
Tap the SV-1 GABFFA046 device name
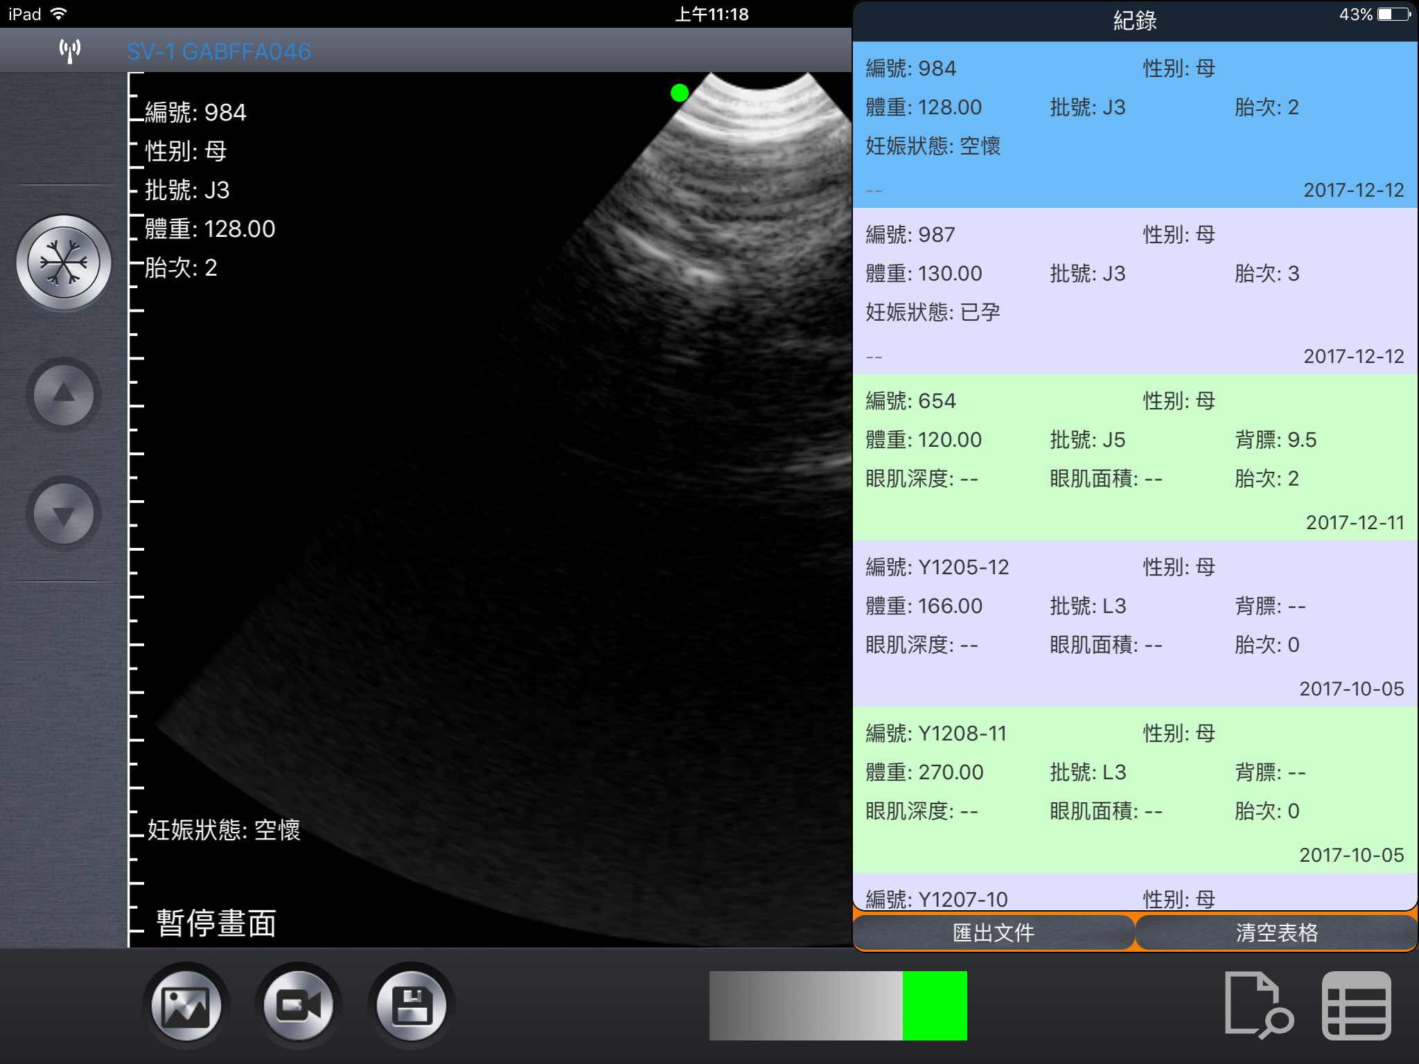point(219,51)
